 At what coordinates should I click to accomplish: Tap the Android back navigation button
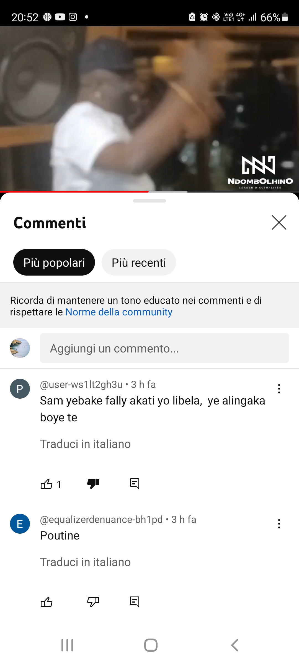click(x=234, y=645)
